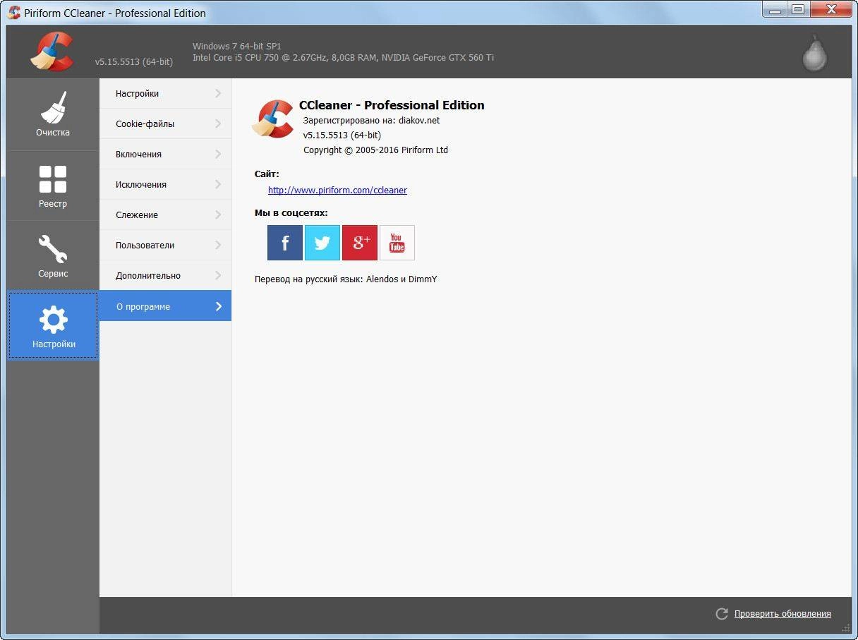Click chevron next to Исключения
Image resolution: width=858 pixels, height=640 pixels.
218,184
